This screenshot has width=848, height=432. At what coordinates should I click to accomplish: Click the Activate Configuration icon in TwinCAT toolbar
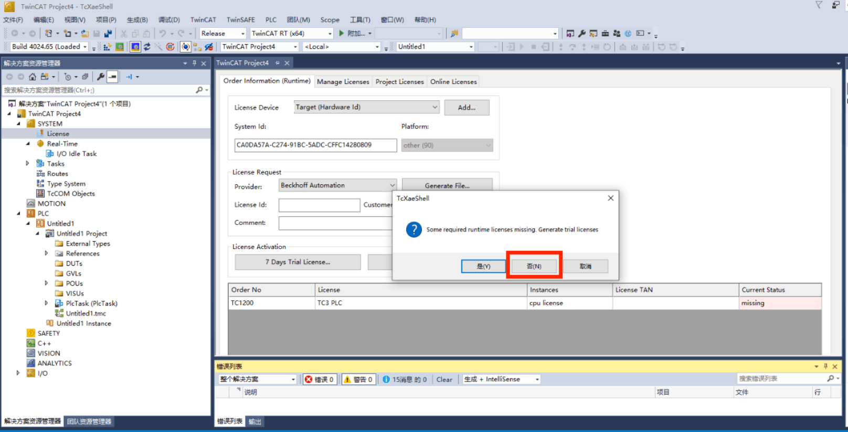click(107, 47)
